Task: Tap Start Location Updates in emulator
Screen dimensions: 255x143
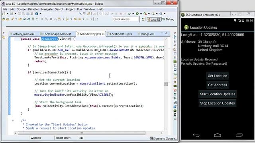Action: (218, 94)
